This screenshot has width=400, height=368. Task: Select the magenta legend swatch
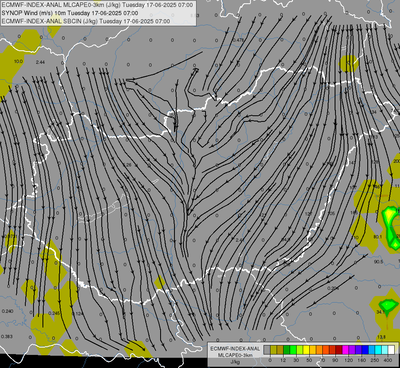tap(346, 350)
